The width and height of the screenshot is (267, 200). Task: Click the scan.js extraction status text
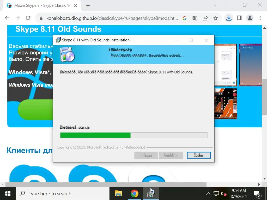coord(75,127)
